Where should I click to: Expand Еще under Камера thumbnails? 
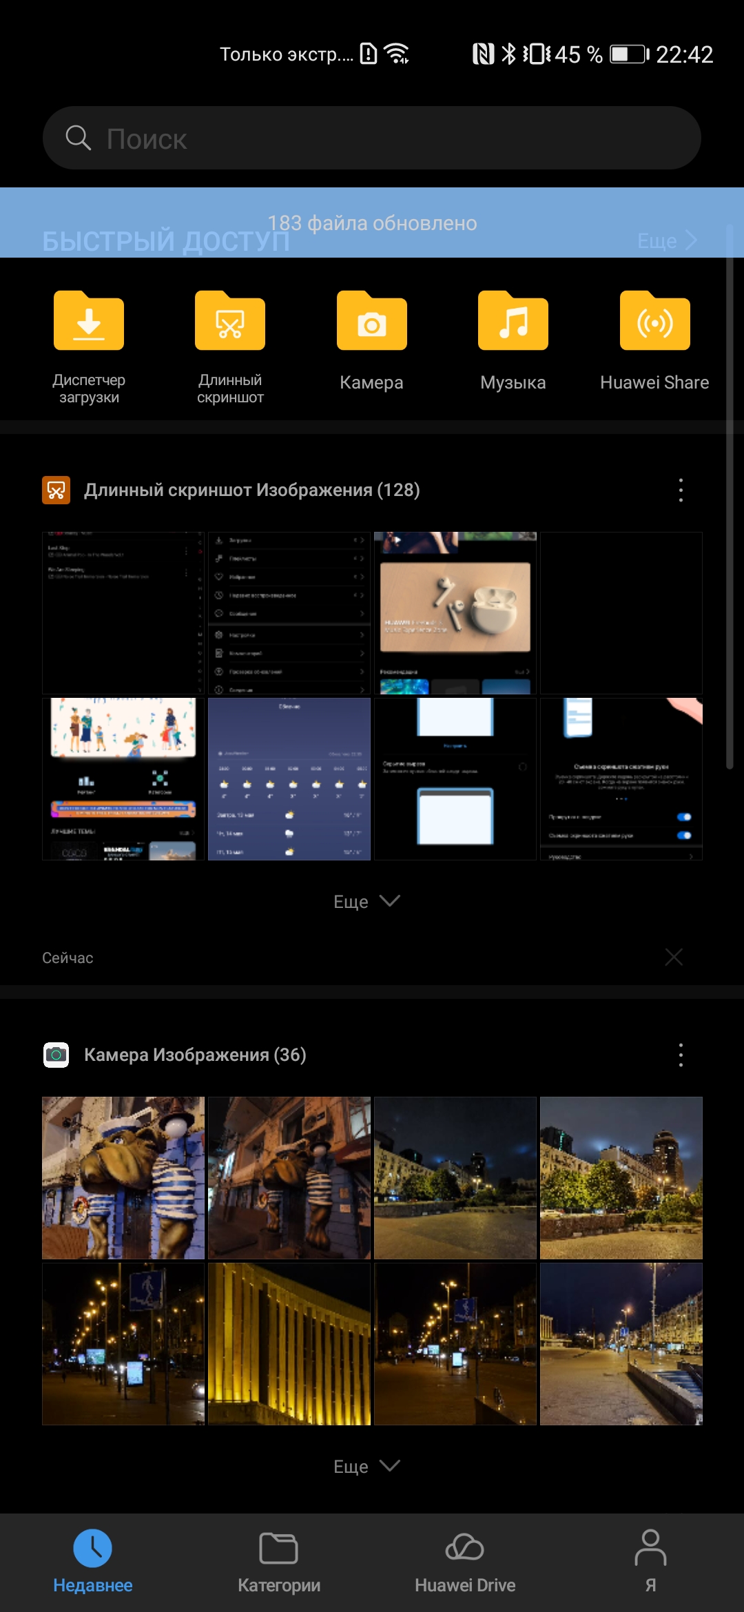366,1466
